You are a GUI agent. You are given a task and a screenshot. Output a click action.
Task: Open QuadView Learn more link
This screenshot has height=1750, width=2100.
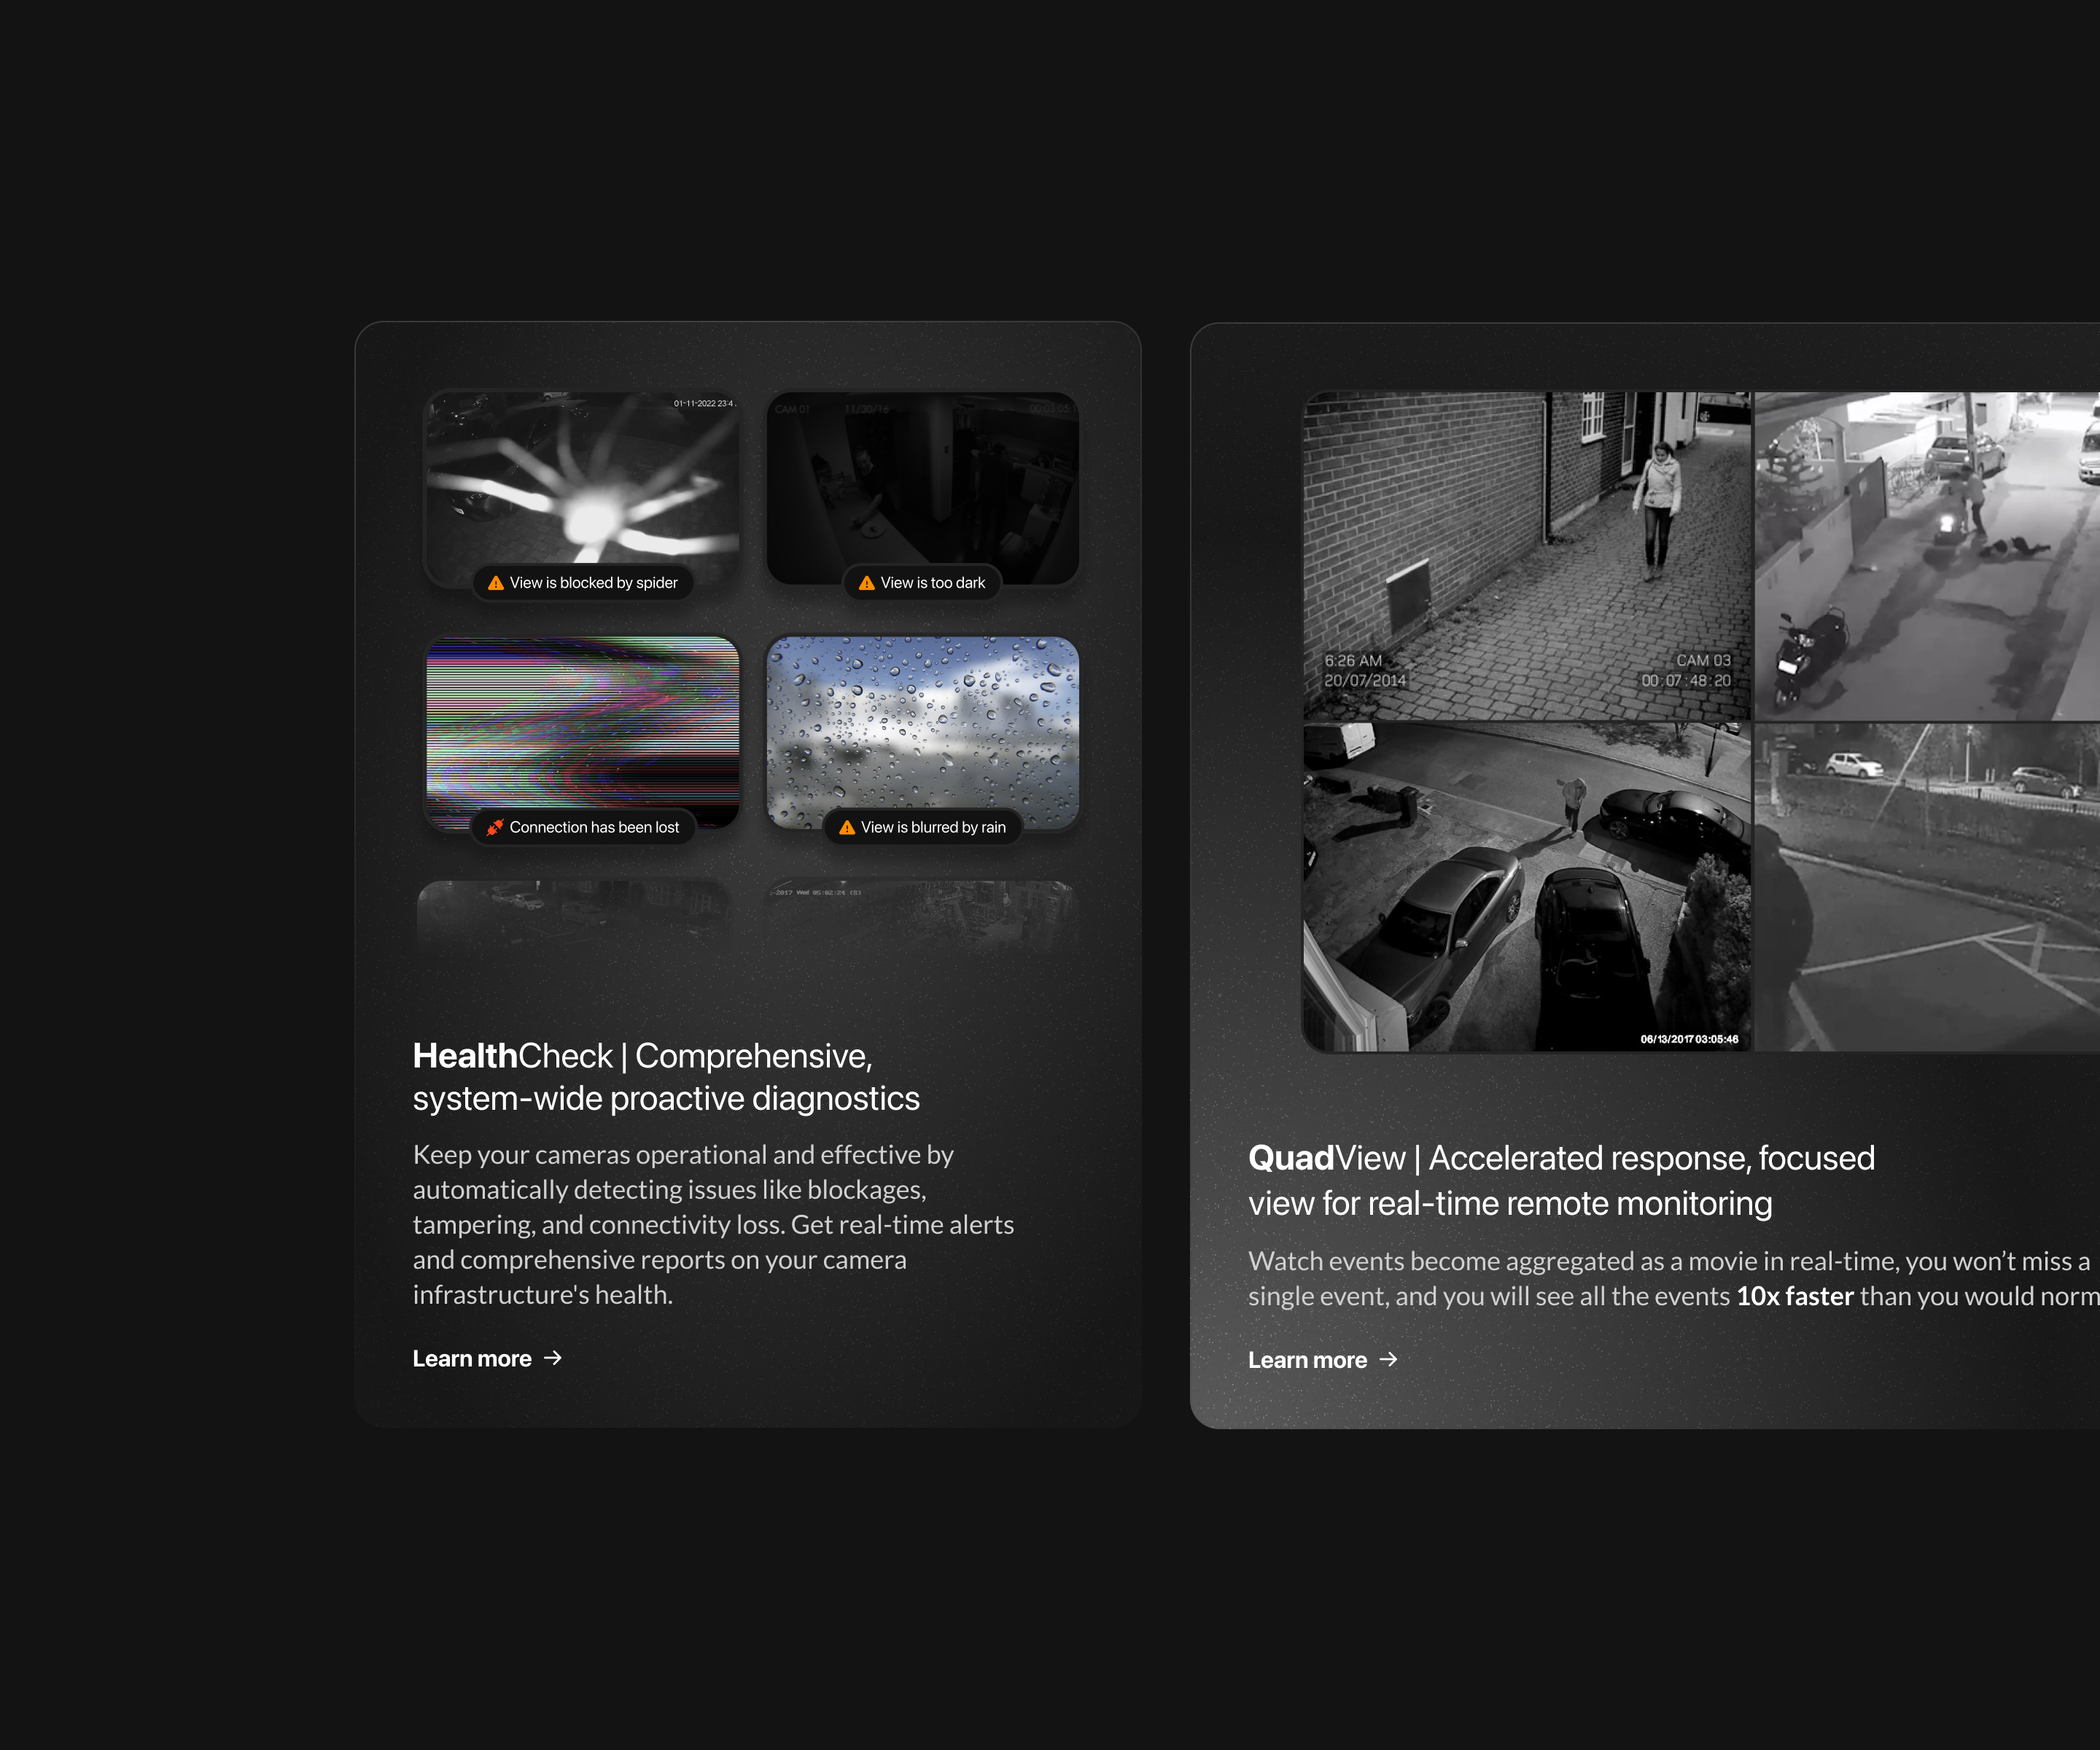(1322, 1360)
